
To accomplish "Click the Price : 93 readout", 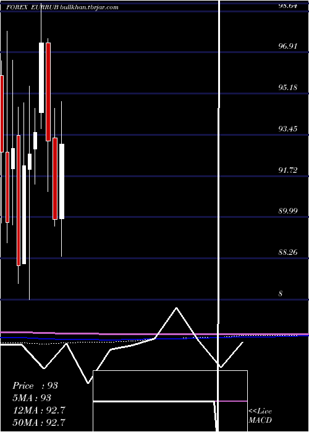I will click(35, 386).
